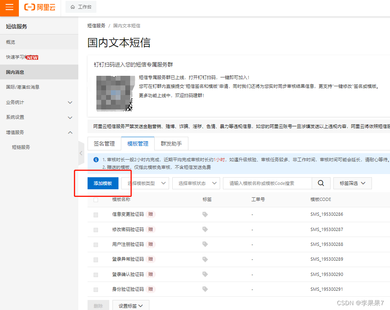Image resolution: width=390 pixels, height=310 pixels.
Task: Click the 国内文本短信 breadcrumb item
Action: 127,26
